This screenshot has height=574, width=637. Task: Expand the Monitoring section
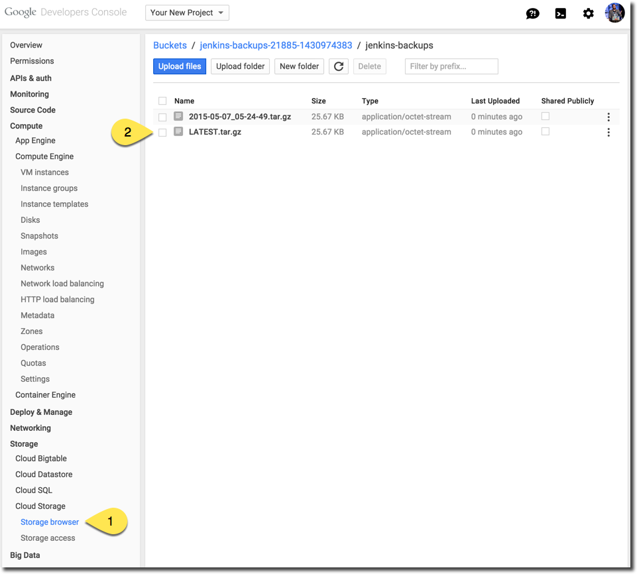(29, 94)
